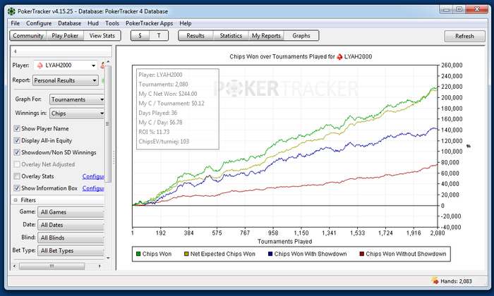Click the Refresh button
Viewport: 494px width, 296px height.
[x=464, y=36]
